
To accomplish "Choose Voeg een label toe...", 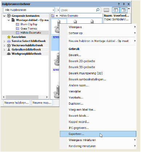I will (98, 110).
